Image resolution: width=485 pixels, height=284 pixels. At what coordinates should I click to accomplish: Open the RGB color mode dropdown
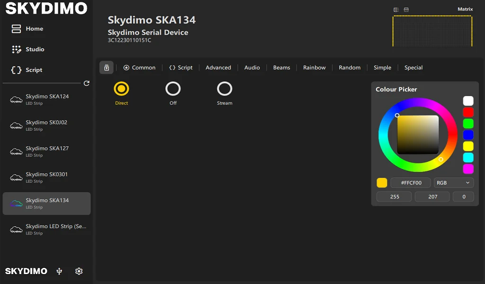[x=453, y=183]
